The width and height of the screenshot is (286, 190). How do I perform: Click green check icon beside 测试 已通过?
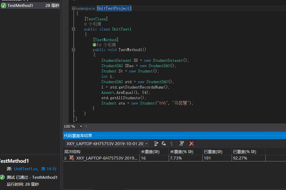2,177
